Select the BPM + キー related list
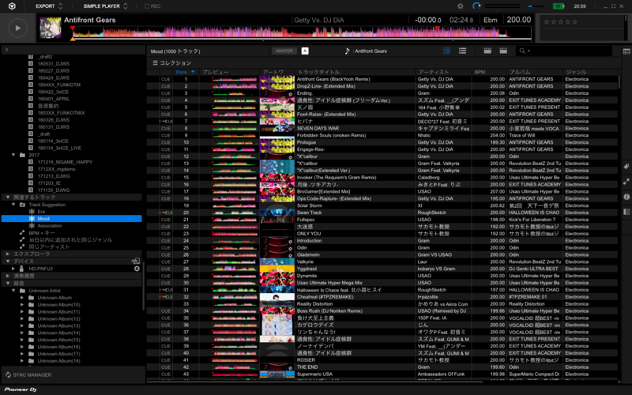 (x=42, y=233)
